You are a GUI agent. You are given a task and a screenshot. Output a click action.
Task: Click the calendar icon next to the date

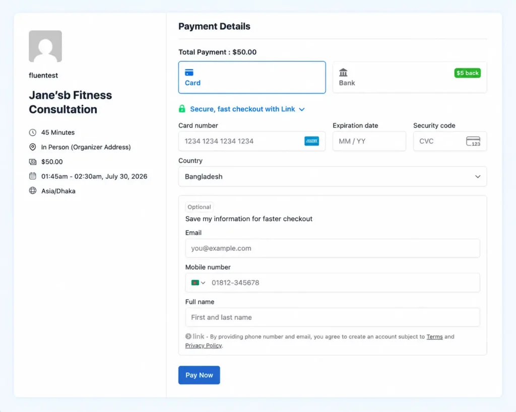(x=33, y=176)
